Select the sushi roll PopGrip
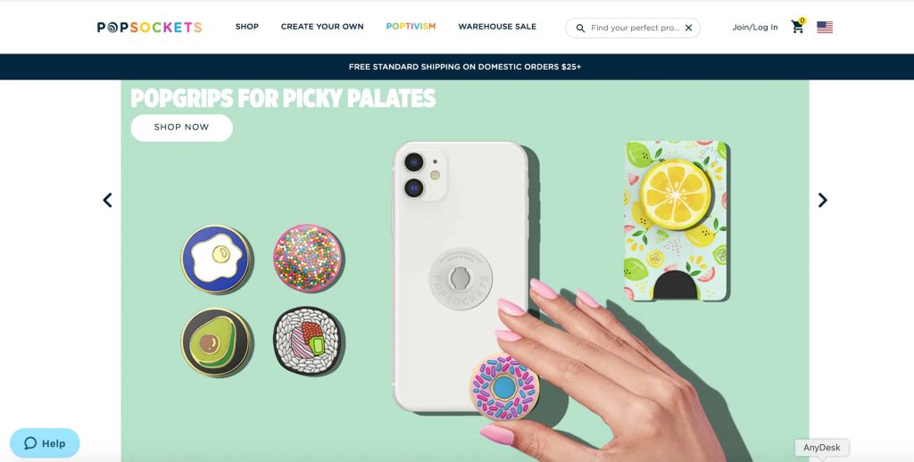 308,340
